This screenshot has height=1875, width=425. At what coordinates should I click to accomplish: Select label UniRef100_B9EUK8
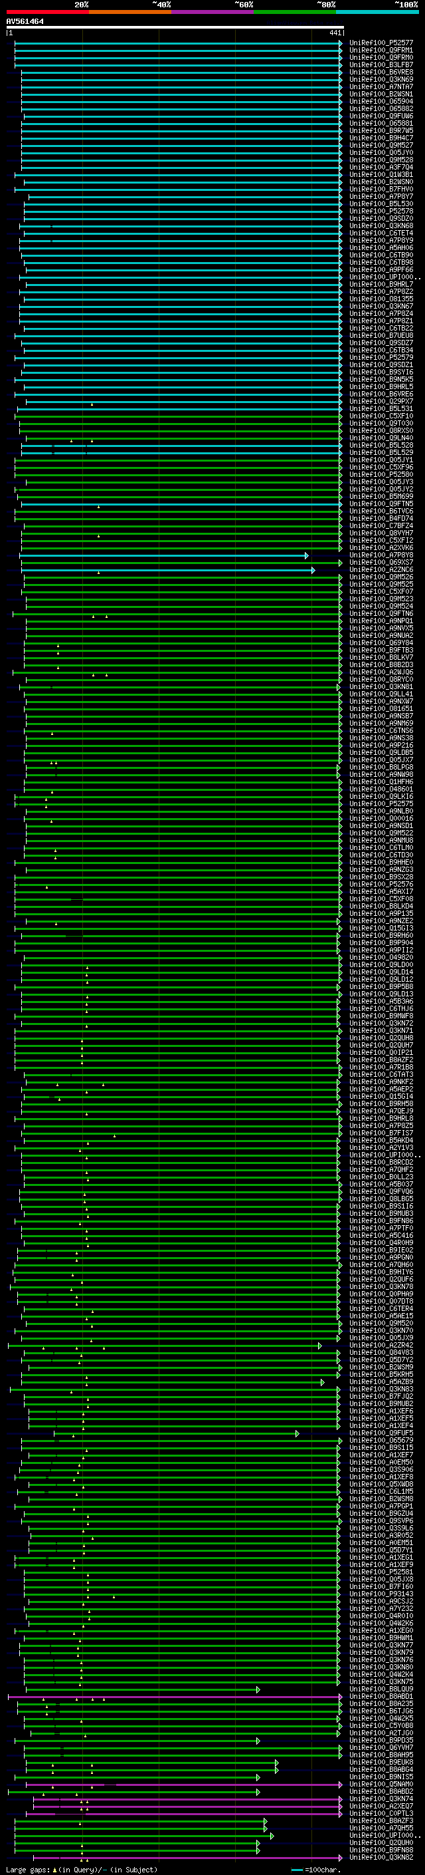[x=381, y=1761]
